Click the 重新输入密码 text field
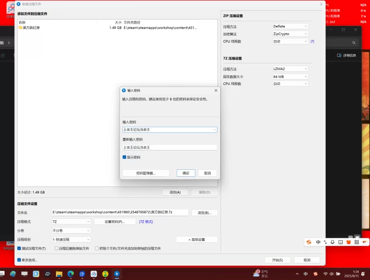This screenshot has height=280, width=370. coord(170,147)
